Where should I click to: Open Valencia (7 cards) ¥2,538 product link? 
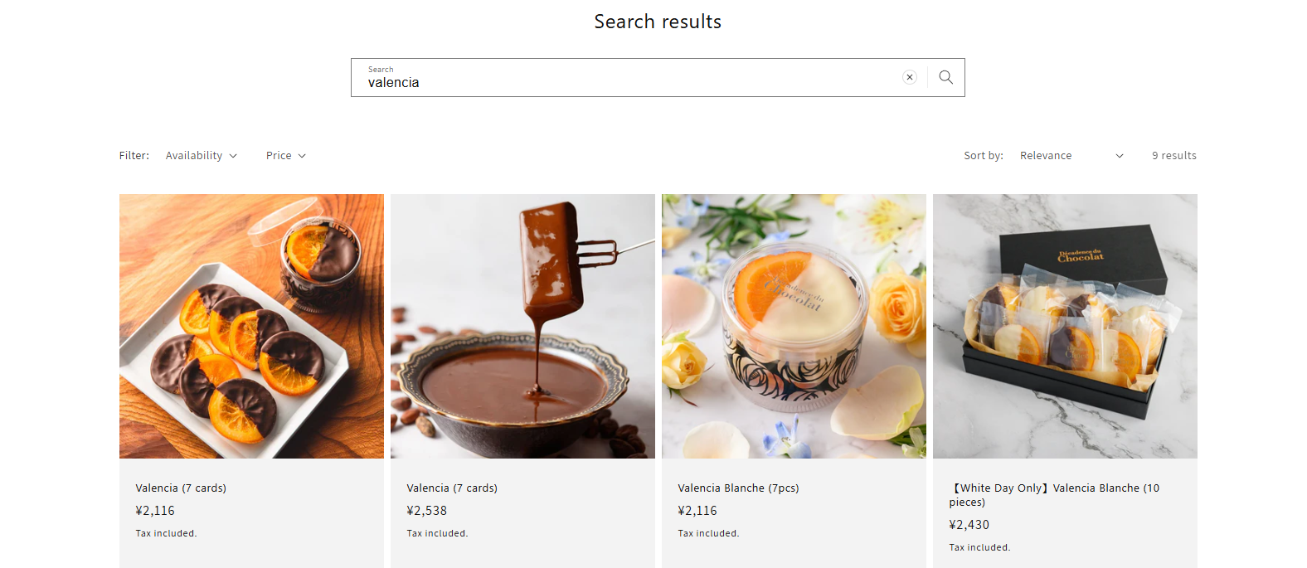452,488
